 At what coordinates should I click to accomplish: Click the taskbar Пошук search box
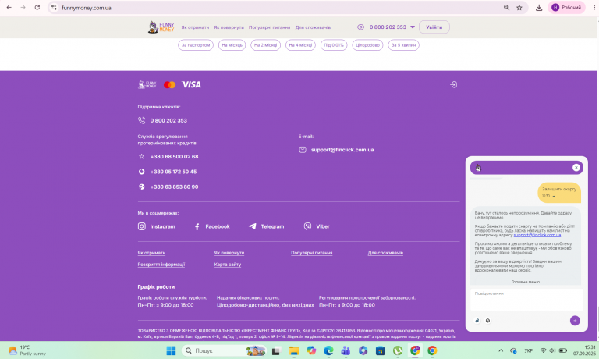click(x=224, y=350)
